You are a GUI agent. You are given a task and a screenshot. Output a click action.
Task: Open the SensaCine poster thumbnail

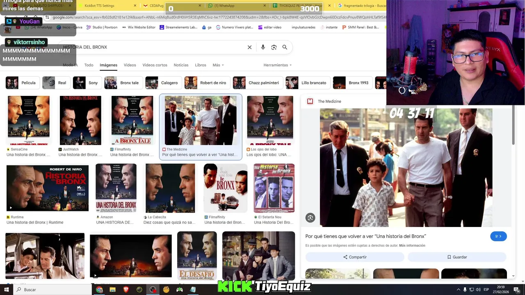[29, 120]
